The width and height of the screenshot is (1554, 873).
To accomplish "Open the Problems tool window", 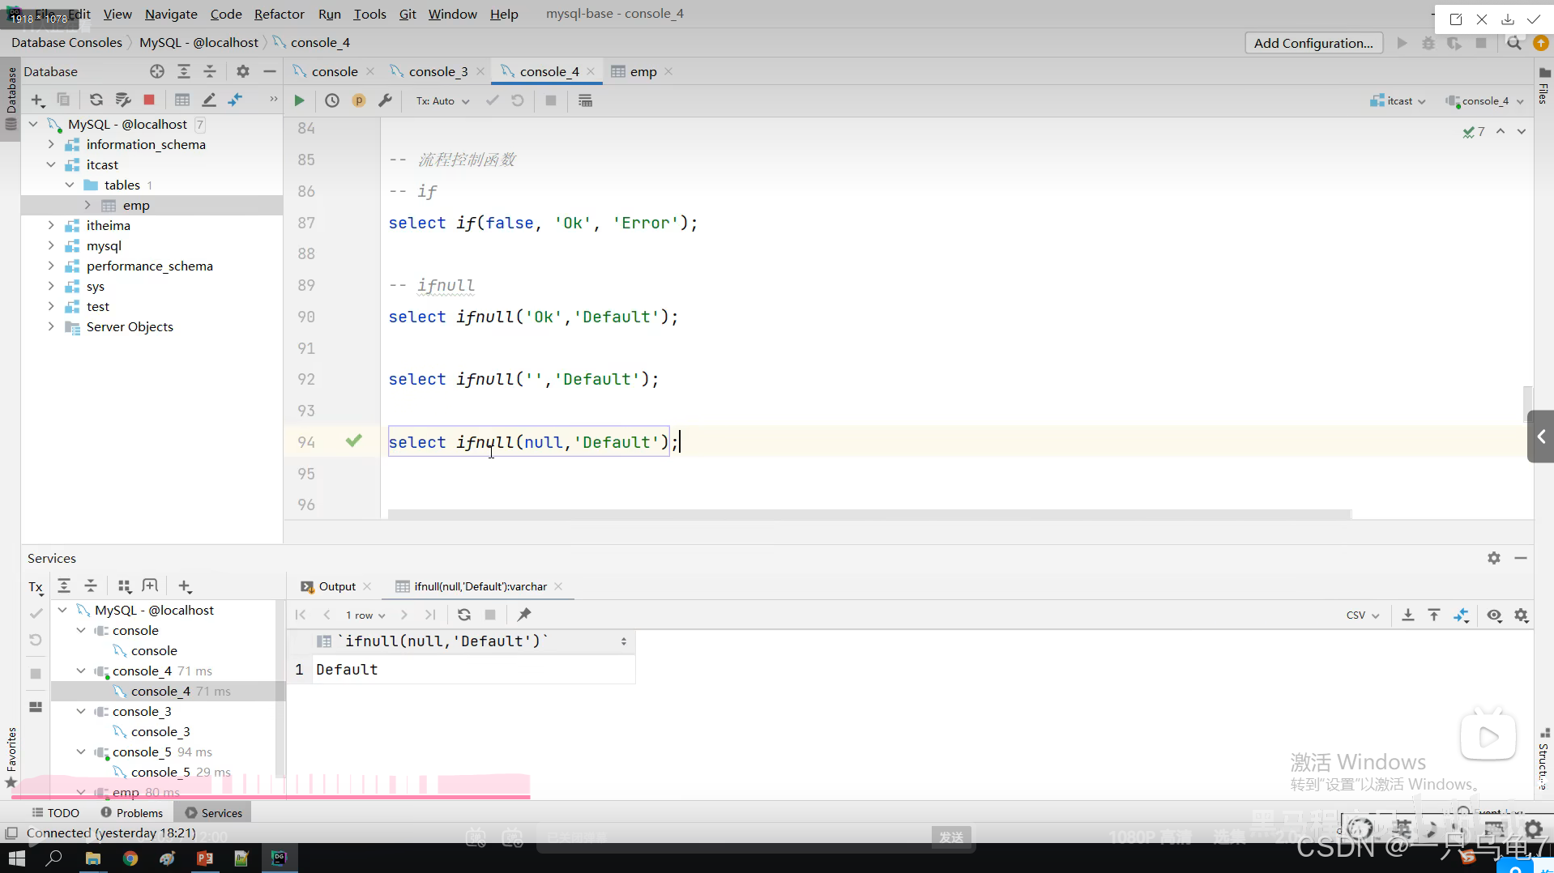I will [x=132, y=813].
